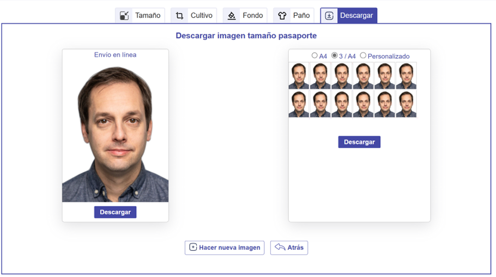Go to the Cultivo tab label
The width and height of the screenshot is (496, 277).
(201, 15)
